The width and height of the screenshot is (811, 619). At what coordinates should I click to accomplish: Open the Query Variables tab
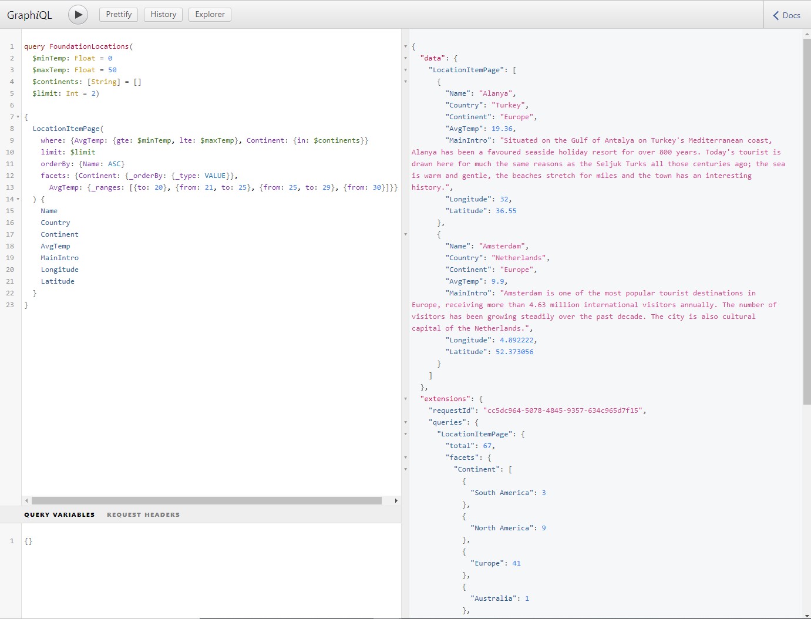[x=59, y=514]
